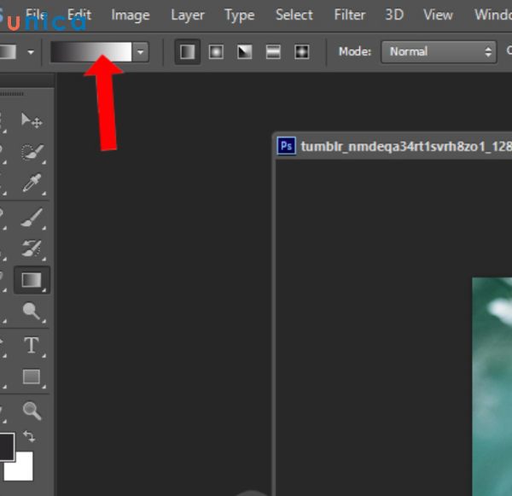Swap foreground and background colors
Screen dimensions: 512x496
pos(29,436)
